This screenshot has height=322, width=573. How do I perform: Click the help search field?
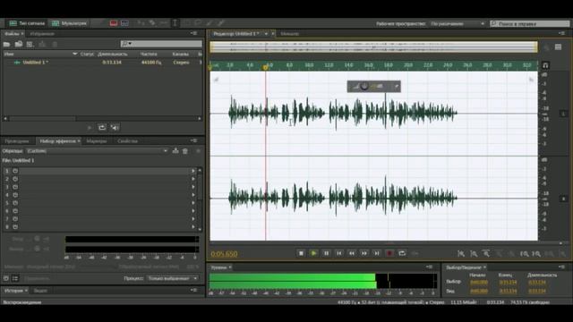[529, 24]
